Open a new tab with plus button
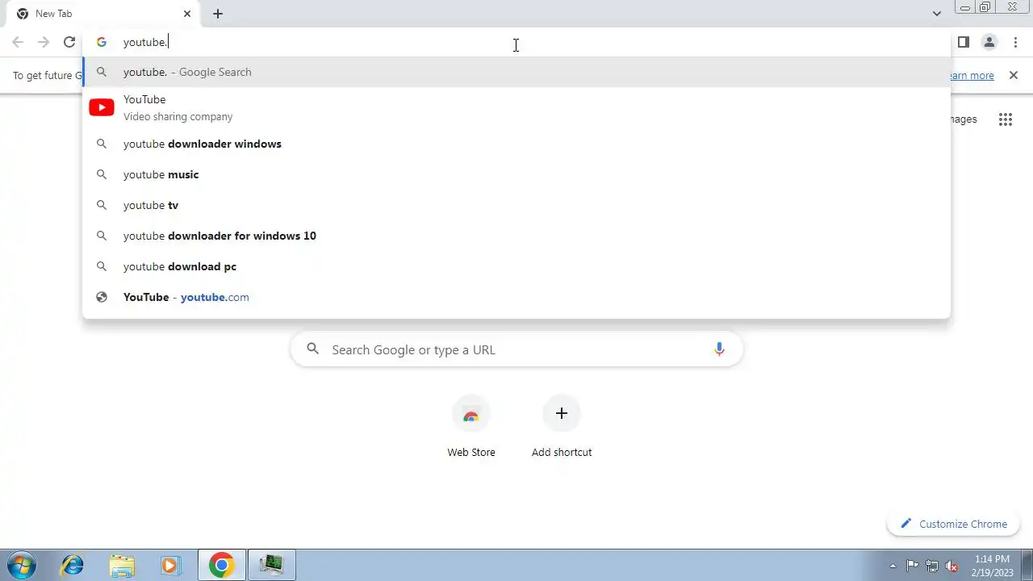 click(x=218, y=14)
